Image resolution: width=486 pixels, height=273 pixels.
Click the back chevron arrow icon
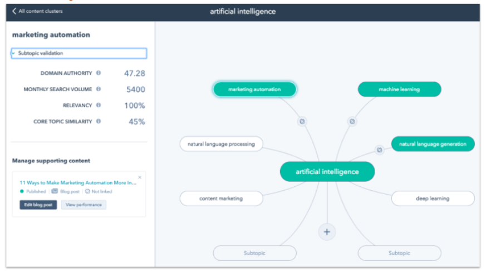14,11
